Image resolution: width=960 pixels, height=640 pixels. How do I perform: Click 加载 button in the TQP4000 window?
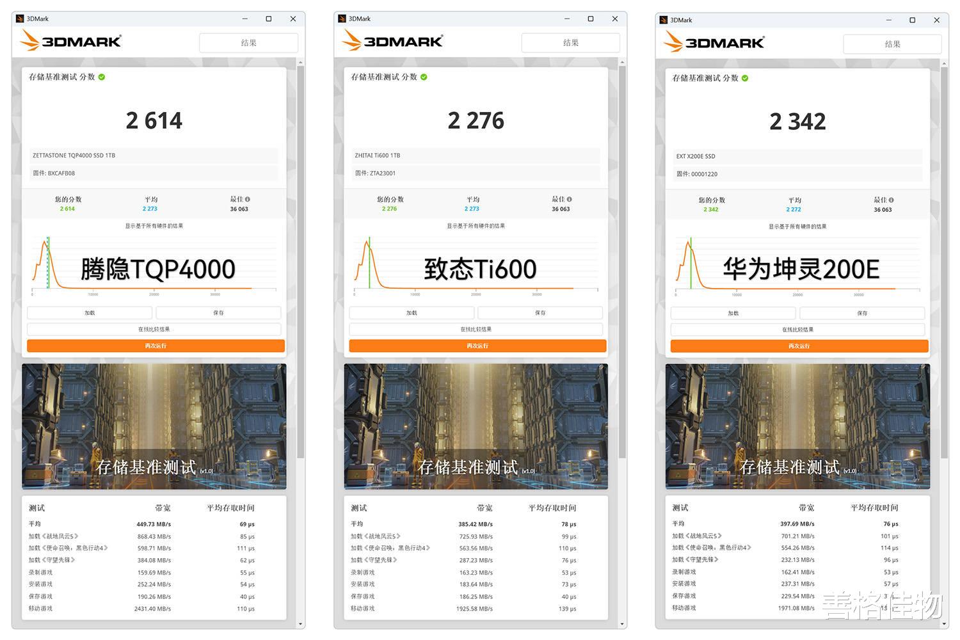click(x=90, y=313)
